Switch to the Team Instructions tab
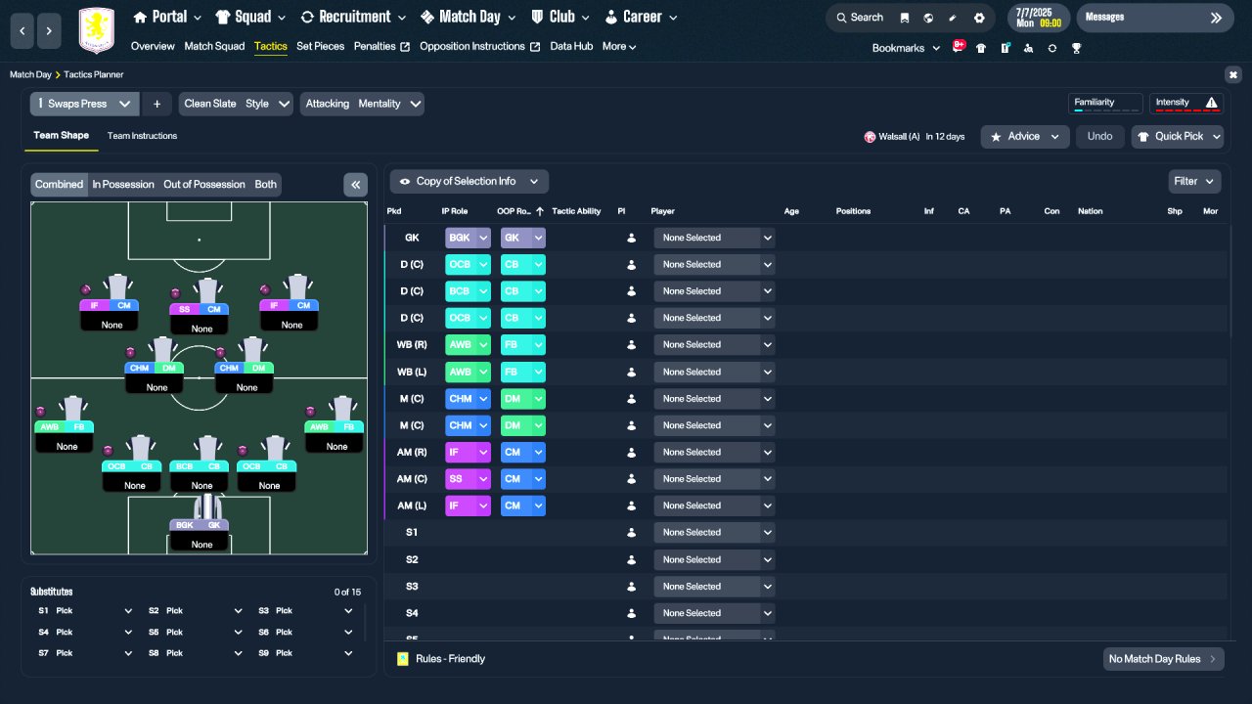The image size is (1252, 704). pos(142,136)
